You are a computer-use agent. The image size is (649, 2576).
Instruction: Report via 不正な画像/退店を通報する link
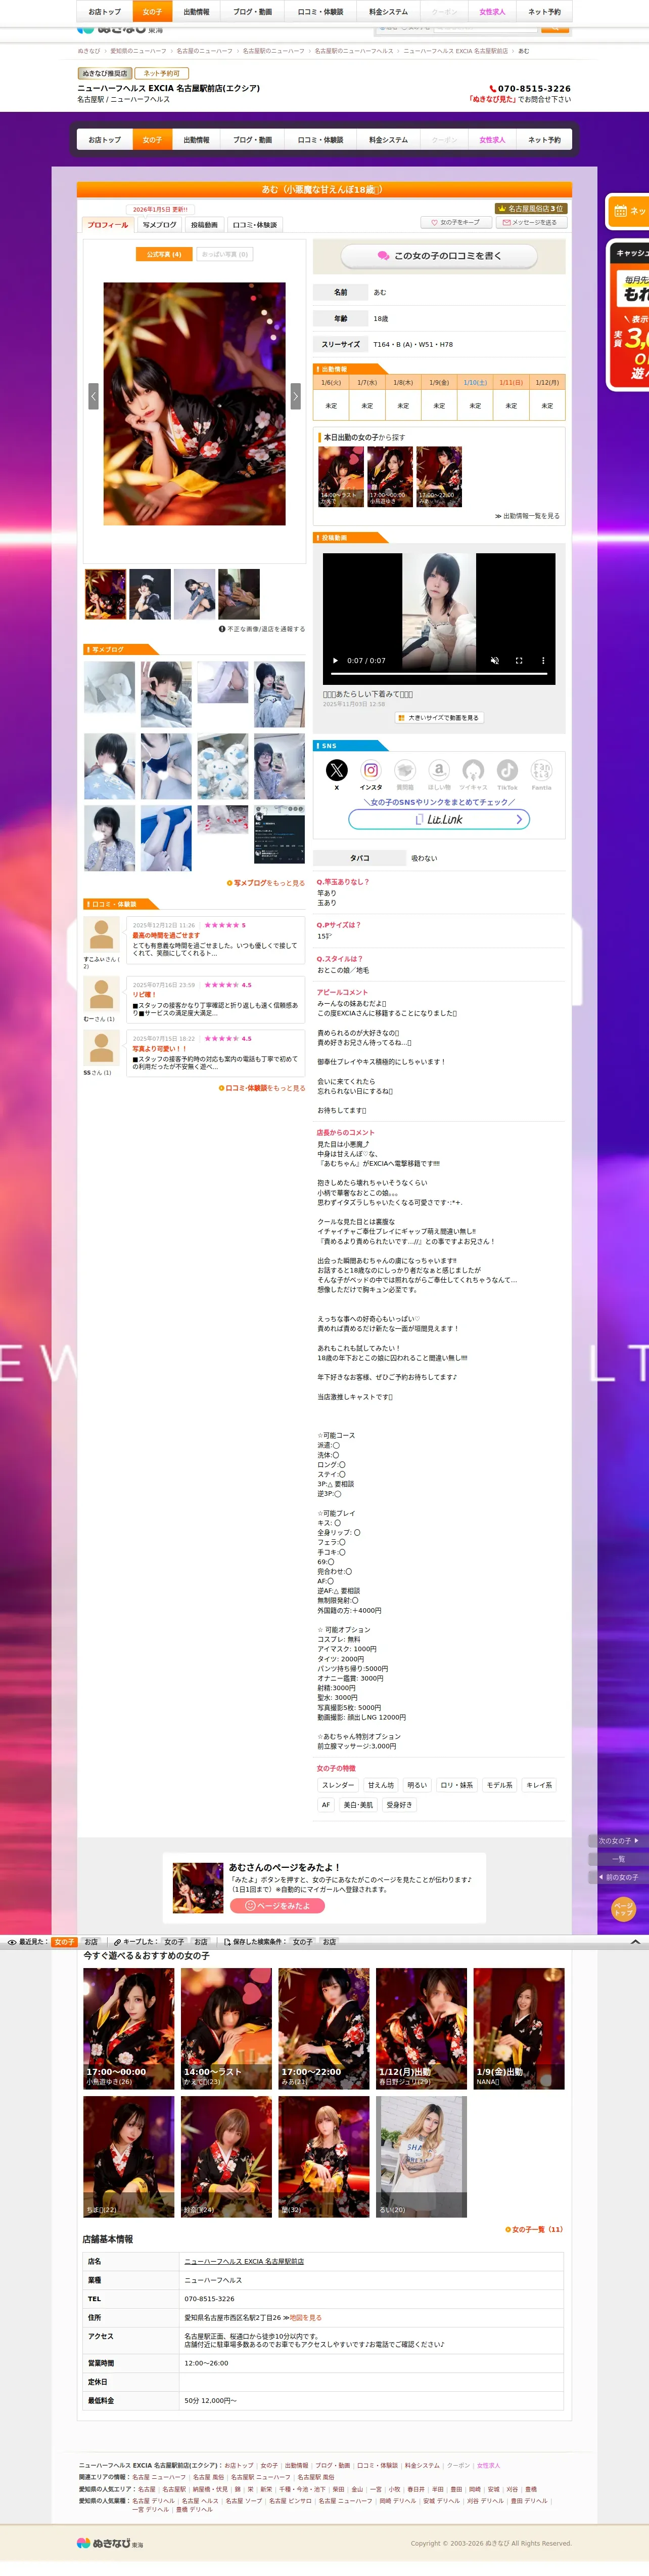tap(263, 629)
